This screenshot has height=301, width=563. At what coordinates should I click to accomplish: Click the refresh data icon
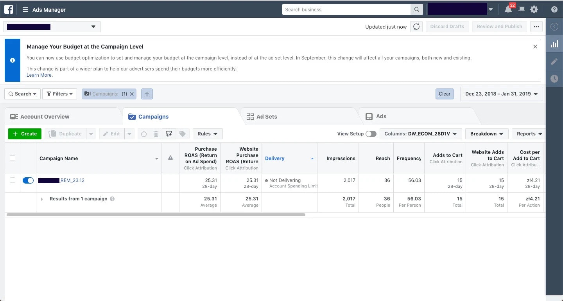(x=416, y=27)
